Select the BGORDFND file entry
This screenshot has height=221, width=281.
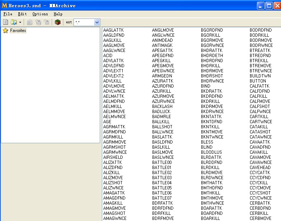coord(212,30)
